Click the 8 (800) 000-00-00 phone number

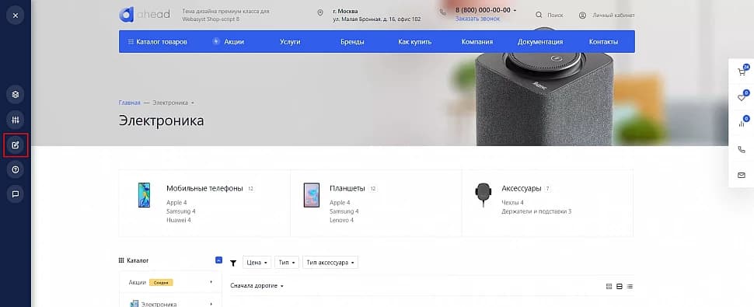483,10
